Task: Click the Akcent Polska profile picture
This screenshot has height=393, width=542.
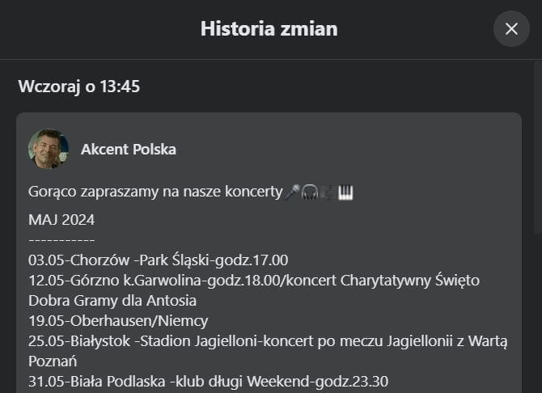Action: click(x=48, y=149)
